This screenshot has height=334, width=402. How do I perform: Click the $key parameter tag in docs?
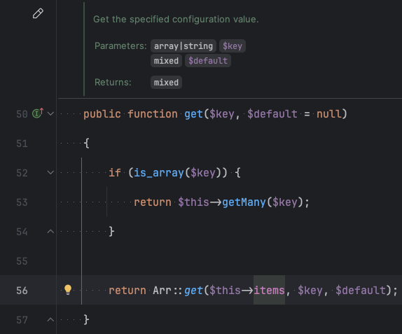point(233,46)
